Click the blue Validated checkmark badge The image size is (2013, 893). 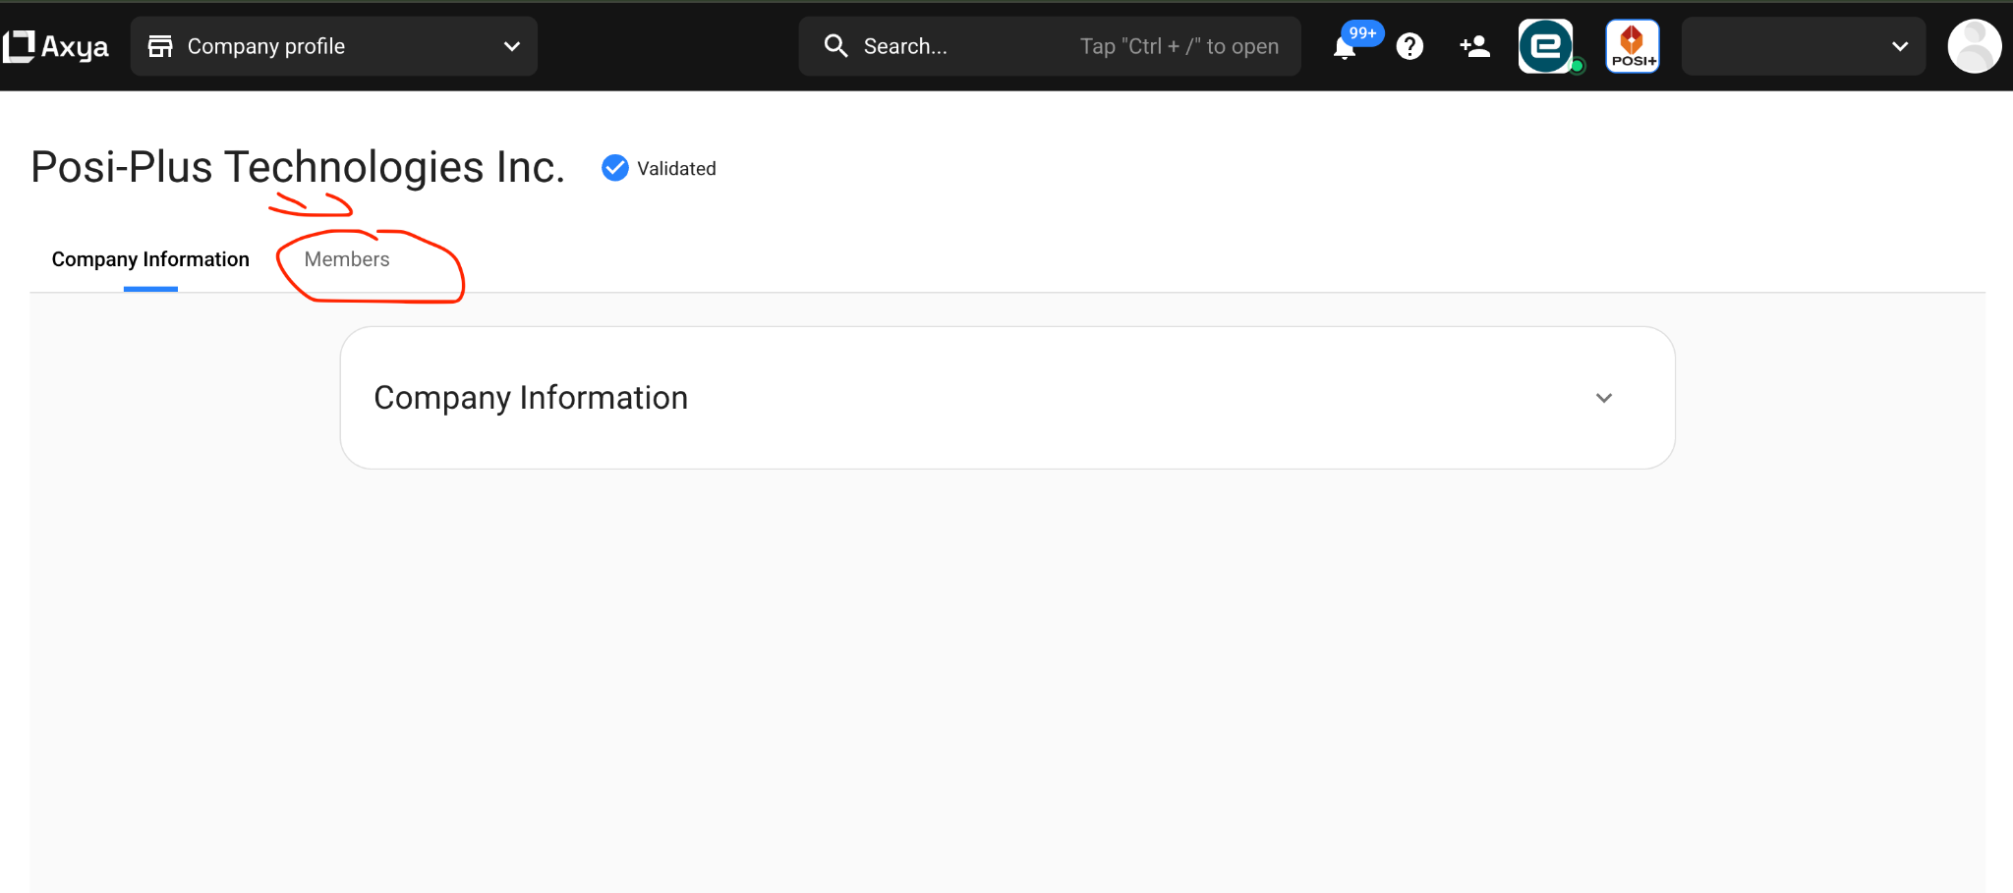615,168
